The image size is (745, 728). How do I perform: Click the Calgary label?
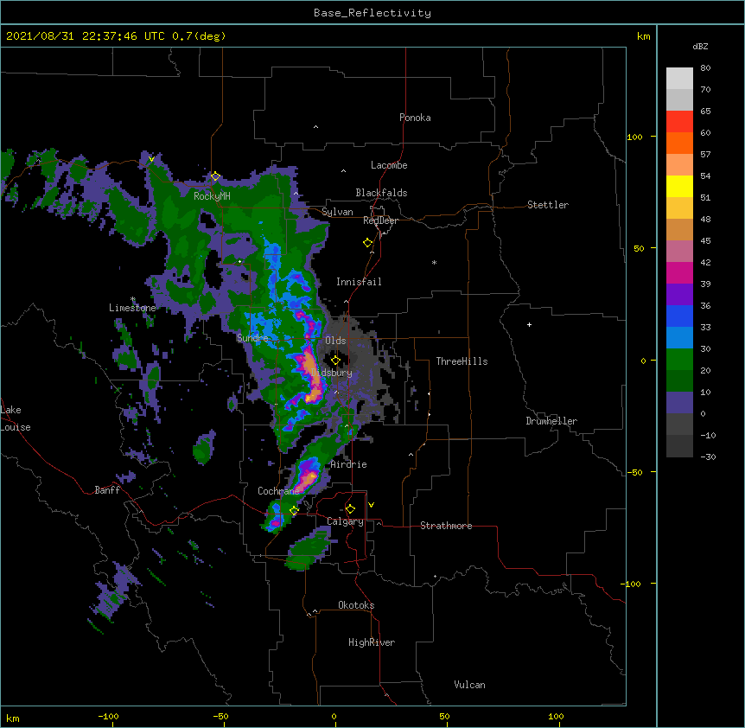[x=345, y=521]
